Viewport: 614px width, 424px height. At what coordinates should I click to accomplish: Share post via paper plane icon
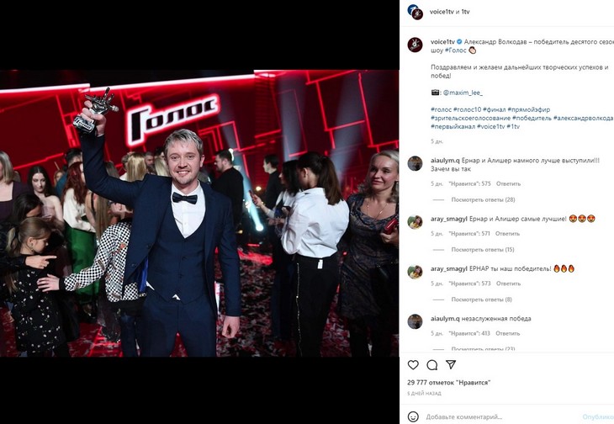tap(451, 365)
